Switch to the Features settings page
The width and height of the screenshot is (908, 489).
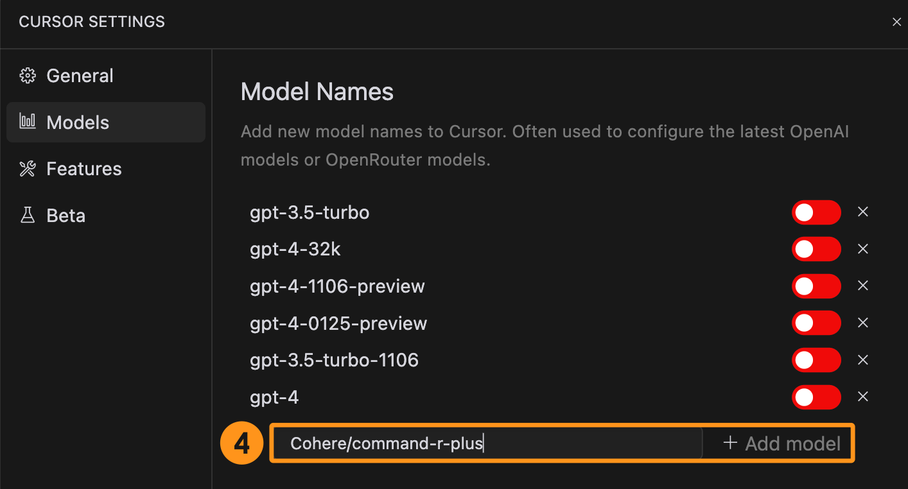pos(83,169)
